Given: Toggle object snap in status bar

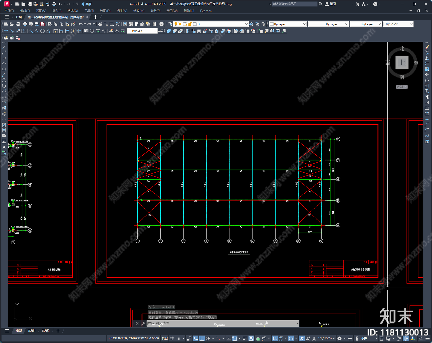Looking at the screenshot, I should click(235, 338).
